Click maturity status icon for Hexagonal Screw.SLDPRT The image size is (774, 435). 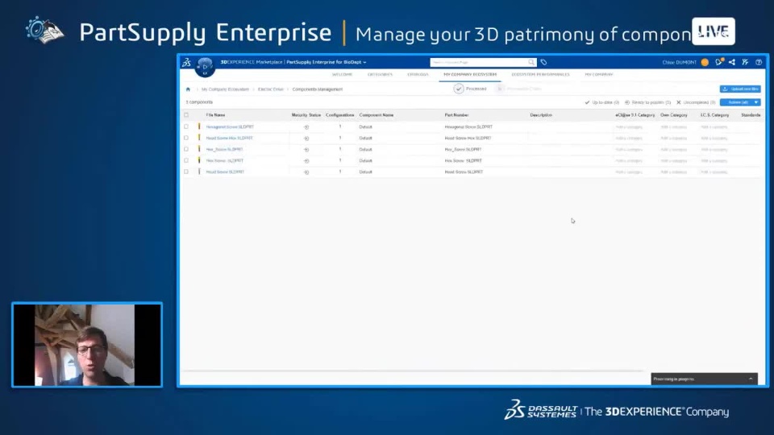(x=306, y=127)
